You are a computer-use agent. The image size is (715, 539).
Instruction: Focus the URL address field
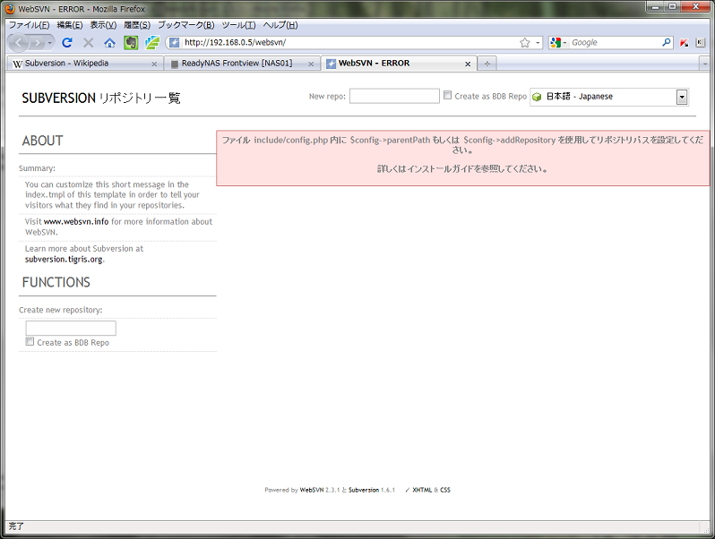pyautogui.click(x=350, y=43)
